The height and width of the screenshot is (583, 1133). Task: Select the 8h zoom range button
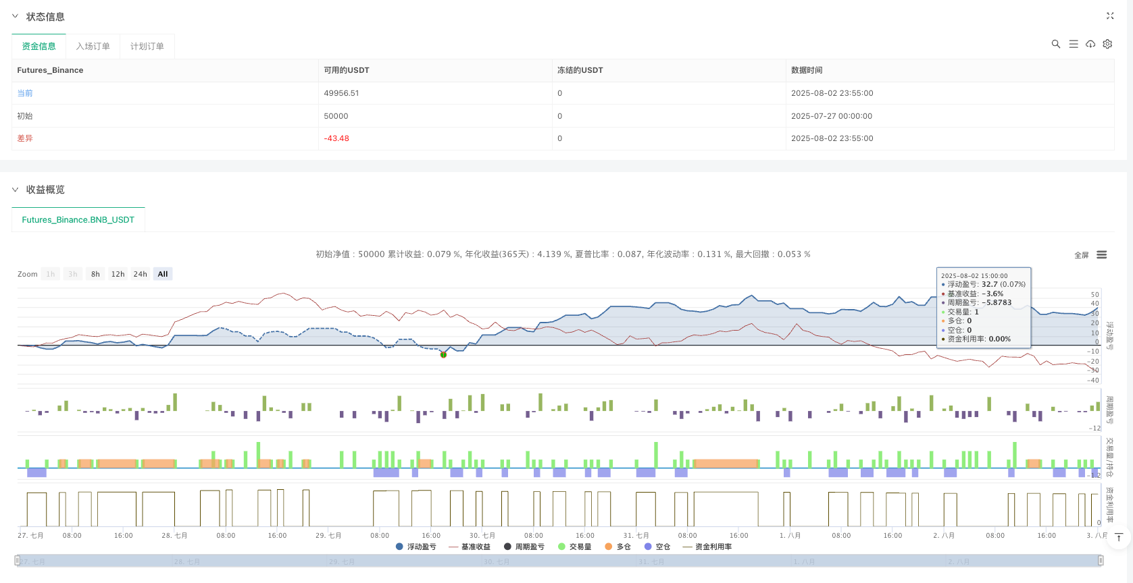pyautogui.click(x=95, y=274)
